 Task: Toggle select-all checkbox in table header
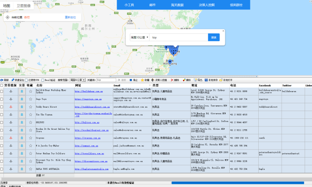[2, 85]
